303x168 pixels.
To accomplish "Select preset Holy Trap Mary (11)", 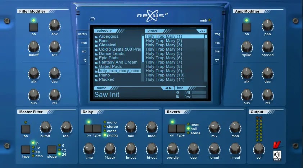I will click(165, 79).
